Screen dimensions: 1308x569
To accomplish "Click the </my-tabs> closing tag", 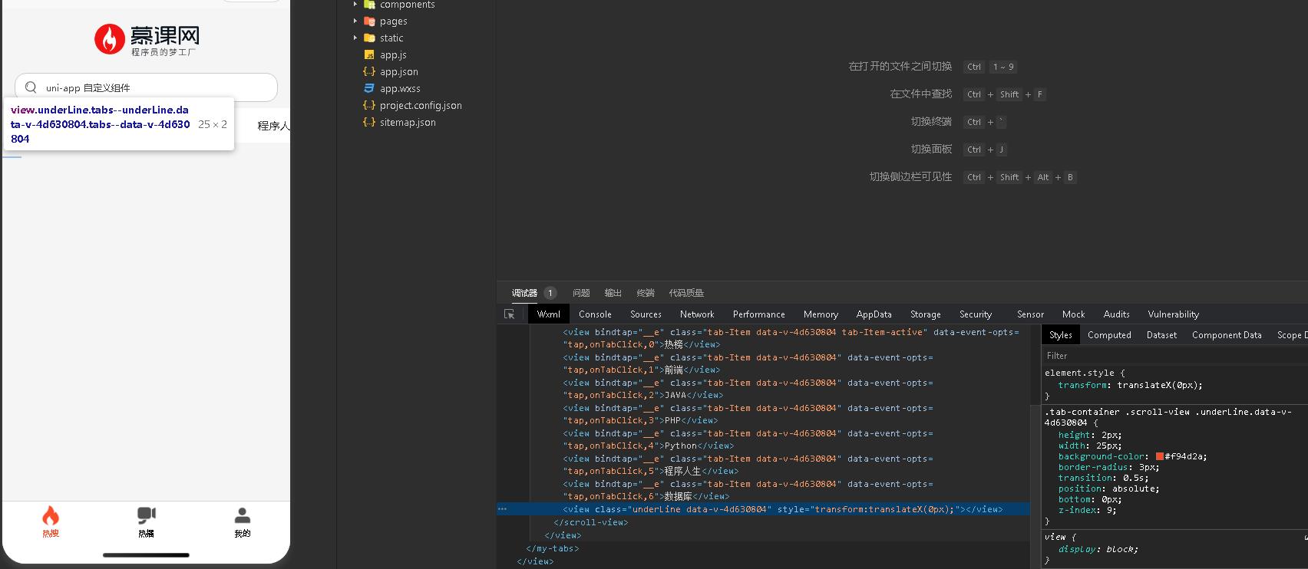I will (x=553, y=548).
